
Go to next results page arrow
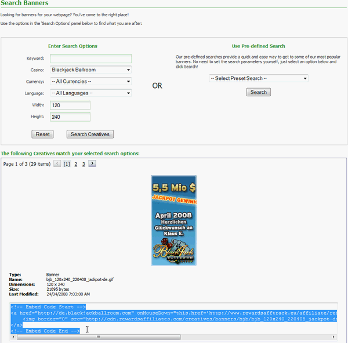click(x=92, y=163)
